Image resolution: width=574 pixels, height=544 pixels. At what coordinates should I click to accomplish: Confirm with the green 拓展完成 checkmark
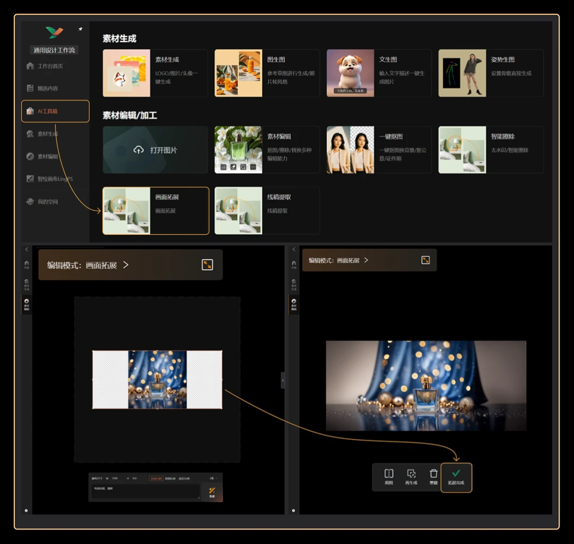[x=456, y=478]
